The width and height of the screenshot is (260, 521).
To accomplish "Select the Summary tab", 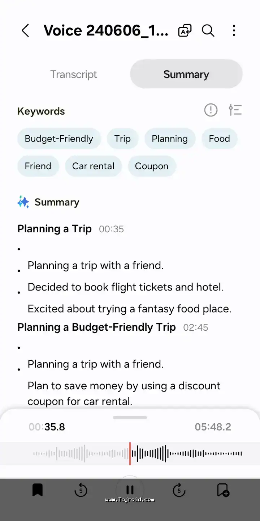I will (186, 75).
